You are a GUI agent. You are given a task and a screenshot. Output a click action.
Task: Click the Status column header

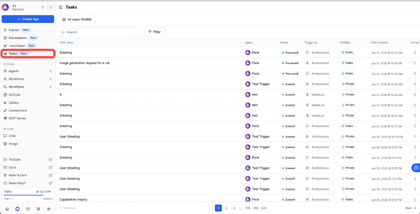pos(284,43)
